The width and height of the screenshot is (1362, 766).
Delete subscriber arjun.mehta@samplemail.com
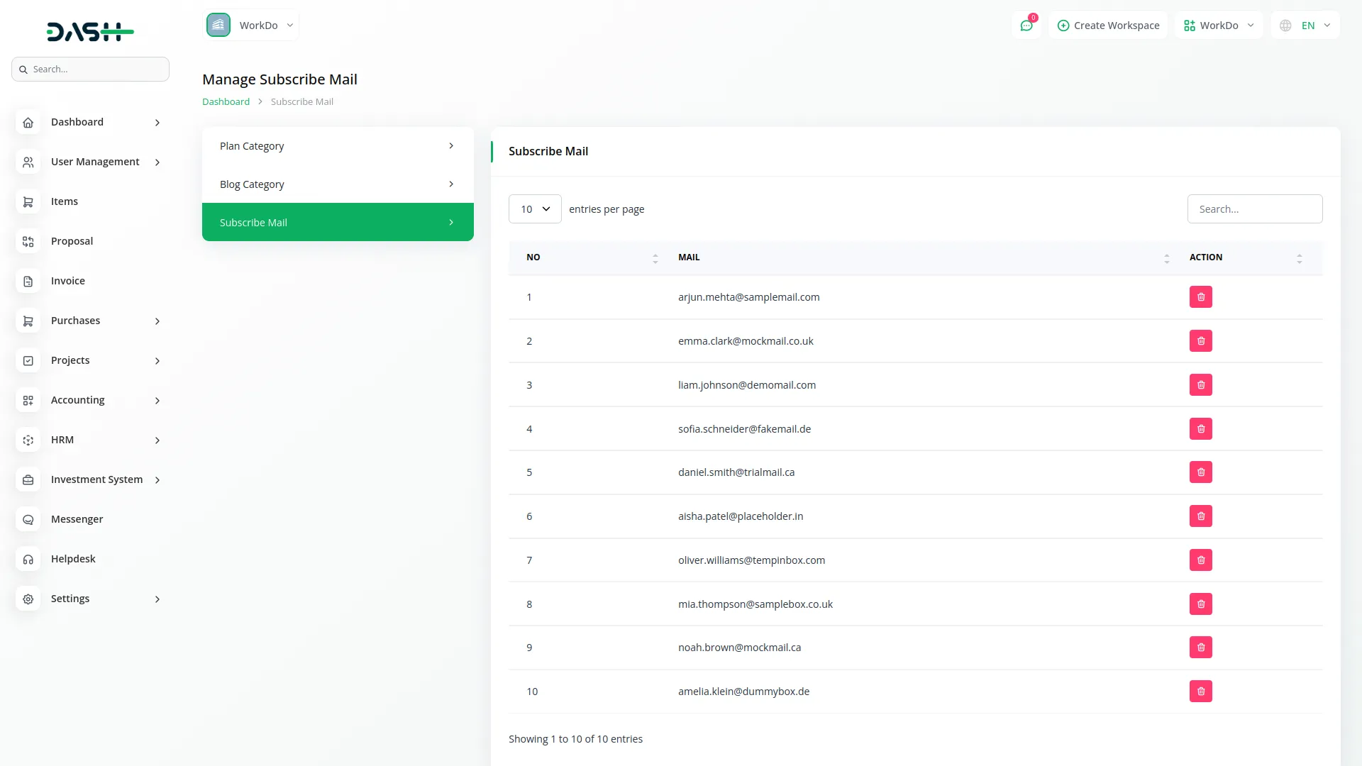tap(1200, 297)
